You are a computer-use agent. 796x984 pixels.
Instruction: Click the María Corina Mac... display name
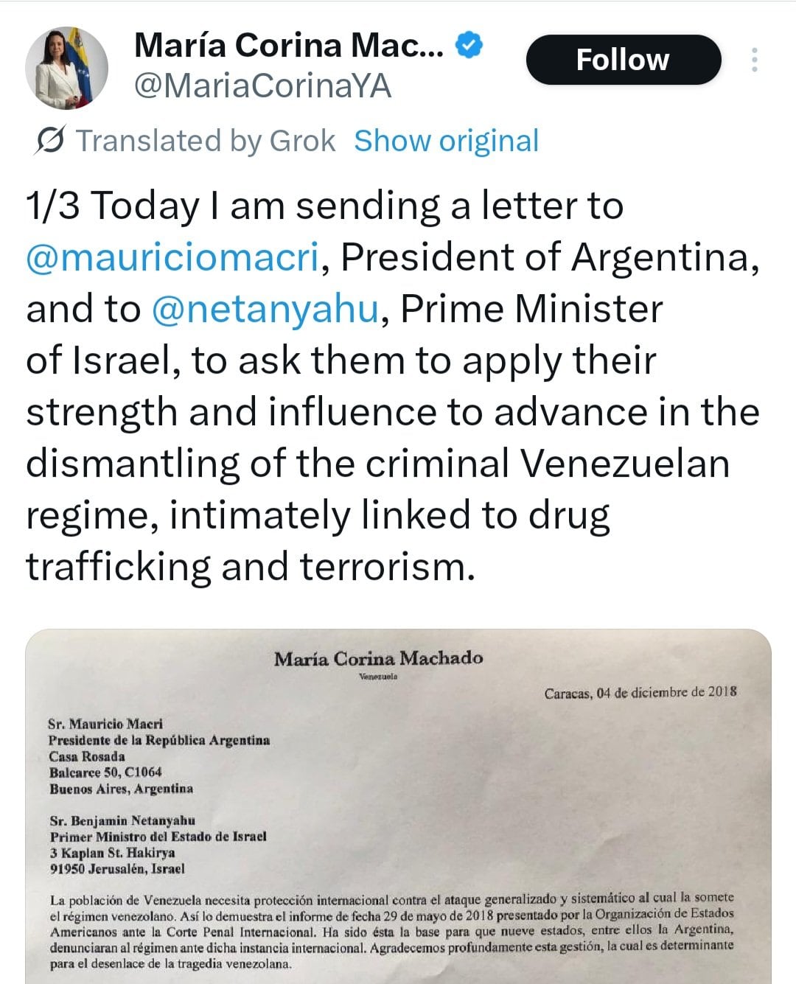click(x=289, y=46)
